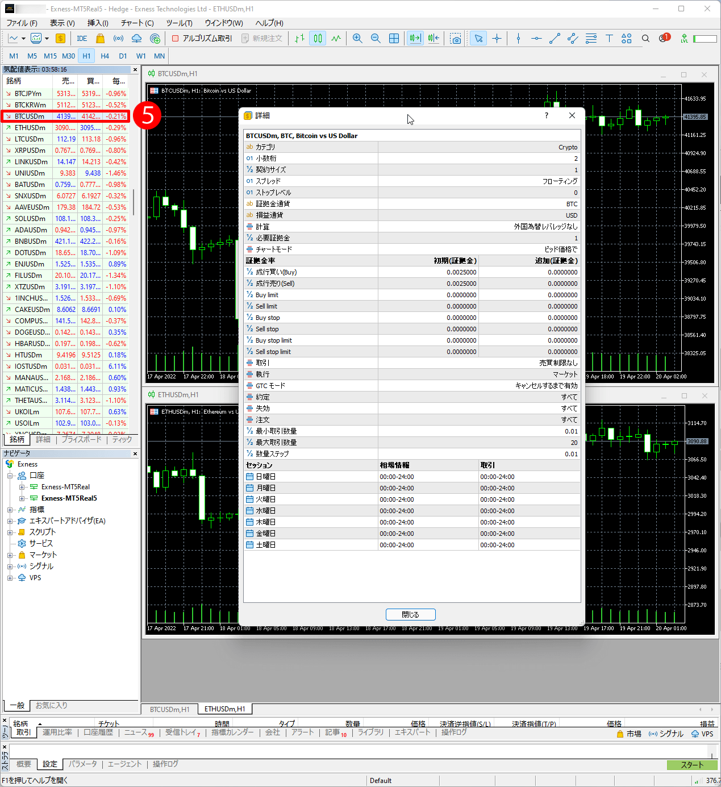Screen dimensions: 721x787
Task: Toggle chart auto-scroll to latest bar
Action: (x=415, y=39)
